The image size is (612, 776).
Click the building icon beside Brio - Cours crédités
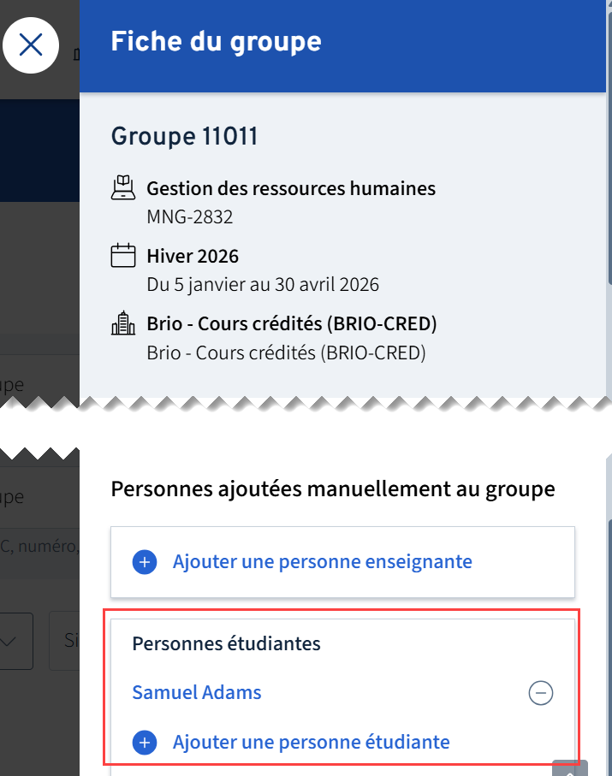[x=124, y=323]
